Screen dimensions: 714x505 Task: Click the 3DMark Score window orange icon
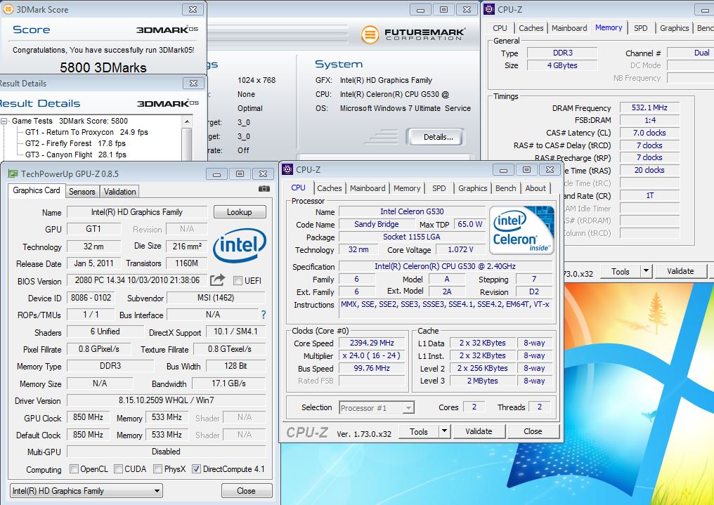(8, 9)
